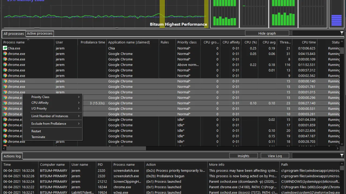The image size is (346, 194).
Task: Click Chrome icon in the 0:01:04.359 row
Action: (x=5, y=120)
